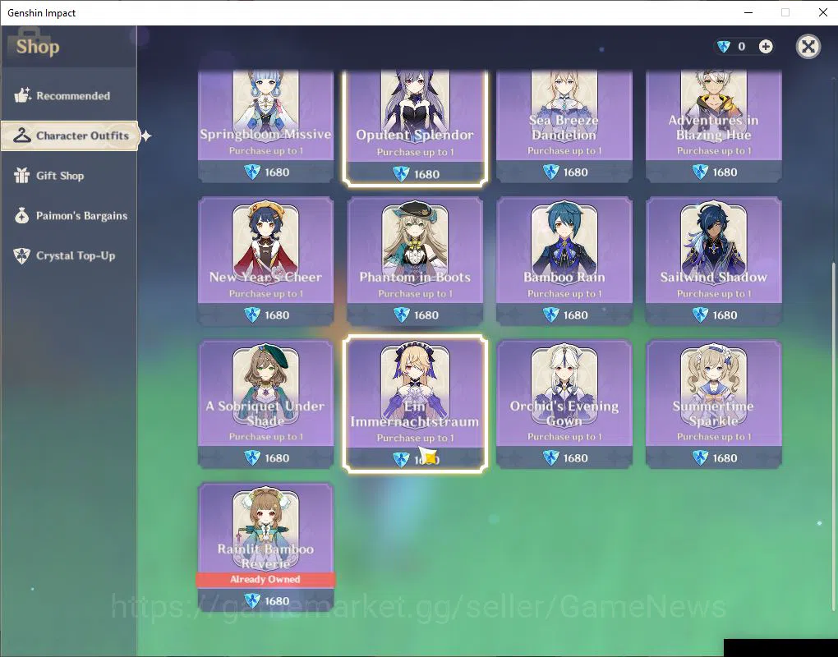
Task: Click the Already Owned label
Action: pos(265,580)
